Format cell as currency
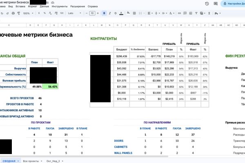The width and height of the screenshot is (245, 163). click(39, 13)
